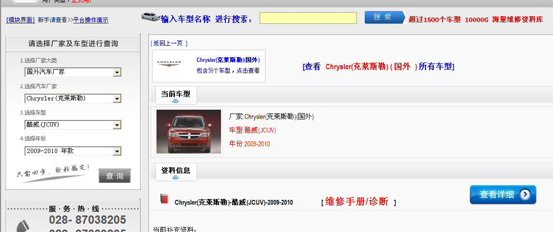Click the 厂家:Chrysler(克莱斯勒)(国外) text
The height and width of the screenshot is (232, 553).
(x=271, y=116)
